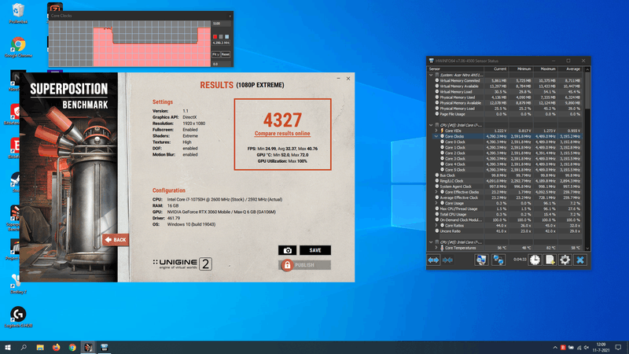The width and height of the screenshot is (629, 354).
Task: Open the Recycle Bin desktop icon
Action: click(18, 13)
